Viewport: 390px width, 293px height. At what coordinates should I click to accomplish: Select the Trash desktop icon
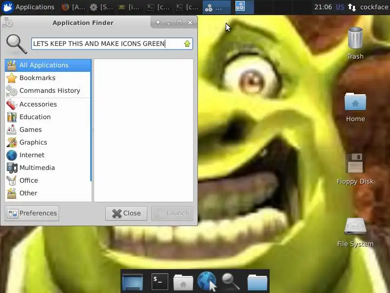(355, 43)
